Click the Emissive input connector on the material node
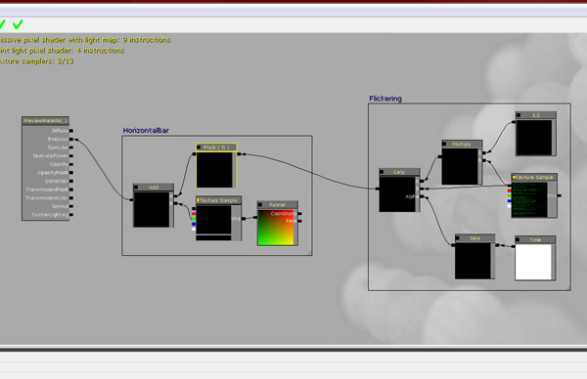The image size is (587, 379). pos(71,139)
